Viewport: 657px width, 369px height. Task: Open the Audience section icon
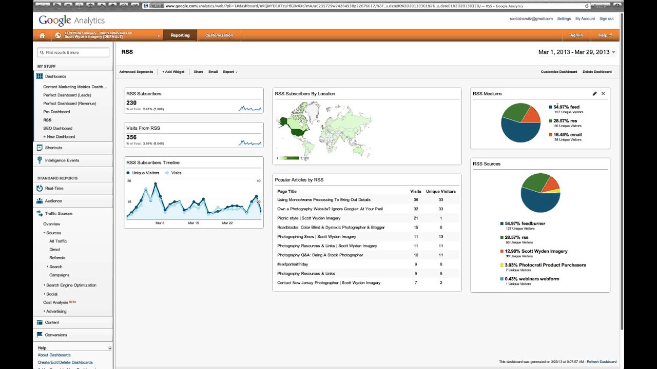(x=40, y=201)
